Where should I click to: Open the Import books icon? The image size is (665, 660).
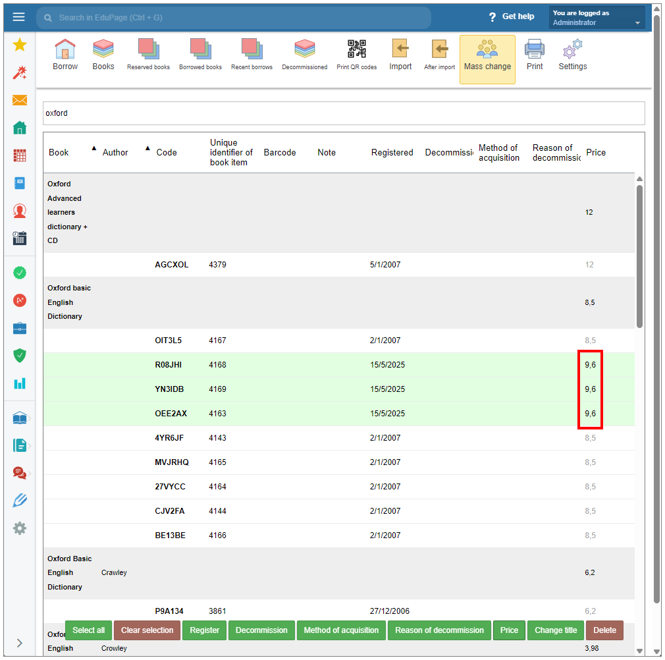click(400, 55)
